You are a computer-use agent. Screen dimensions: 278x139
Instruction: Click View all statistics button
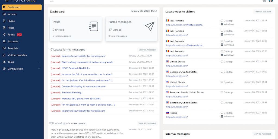click(263, 12)
